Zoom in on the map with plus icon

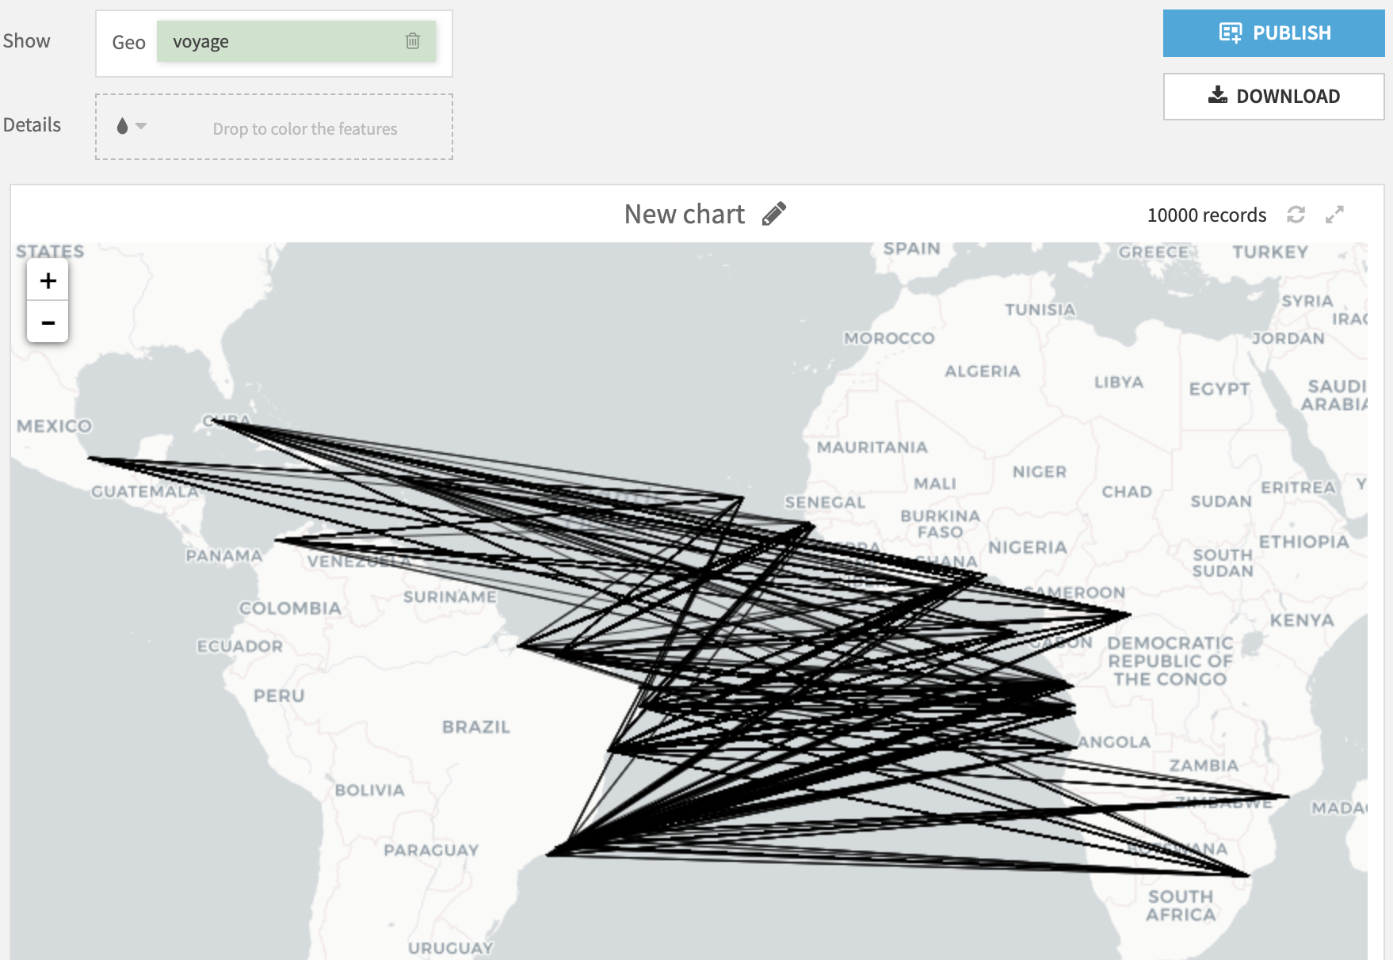tap(48, 280)
